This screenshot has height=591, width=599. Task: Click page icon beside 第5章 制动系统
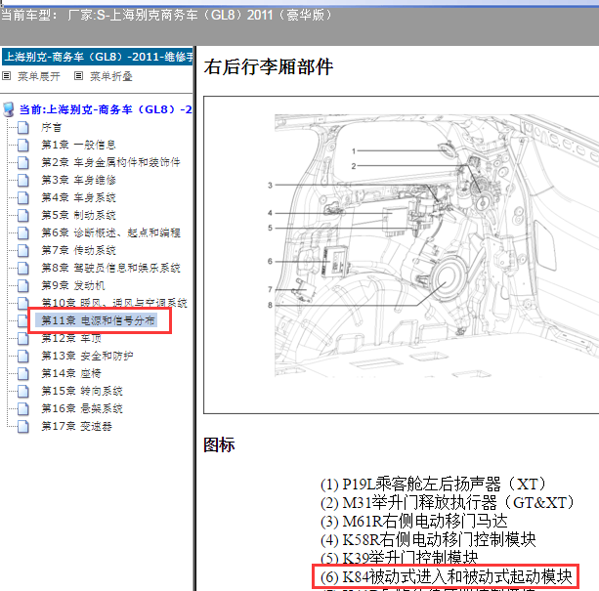click(x=23, y=215)
